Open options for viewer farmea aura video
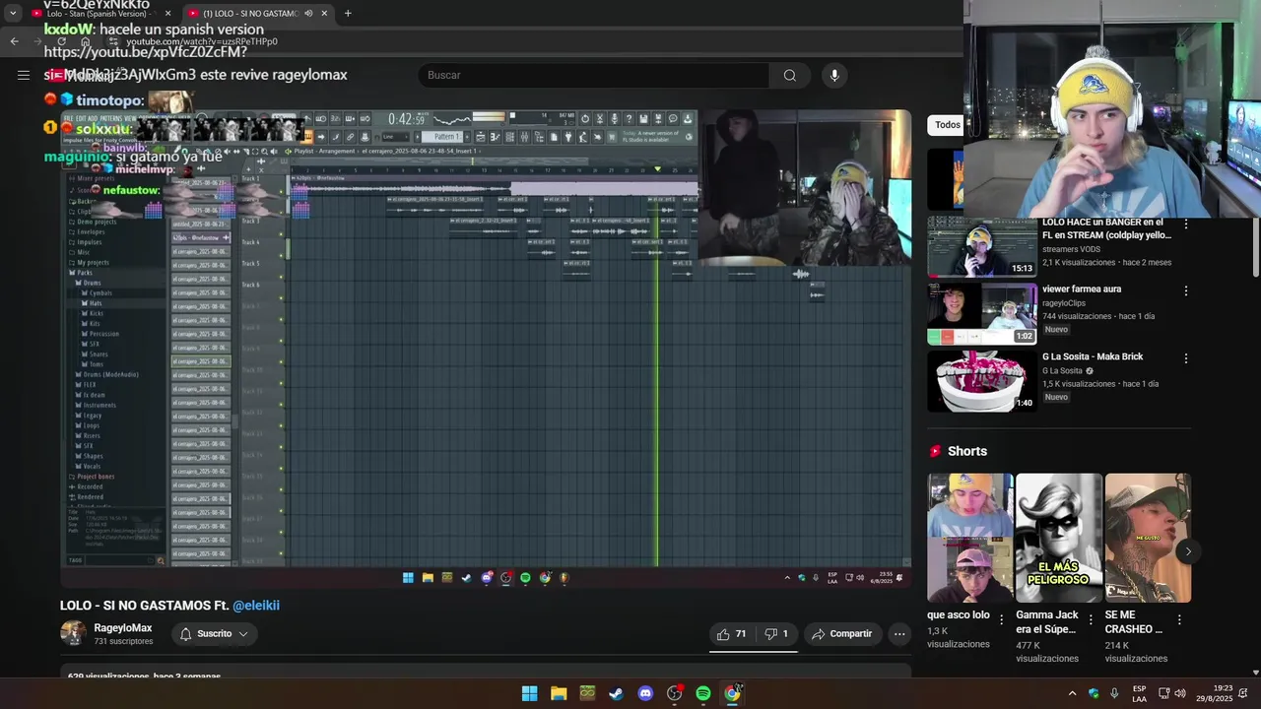Image resolution: width=1261 pixels, height=709 pixels. [x=1186, y=291]
